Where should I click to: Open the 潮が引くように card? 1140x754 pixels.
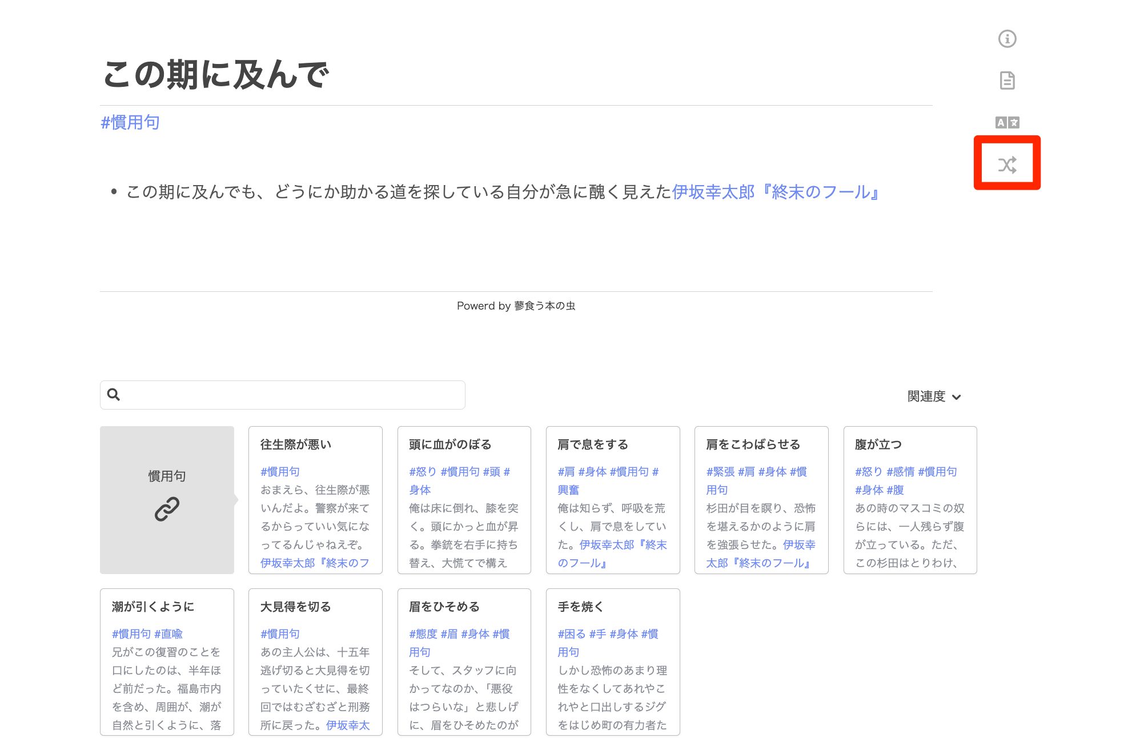point(152,607)
